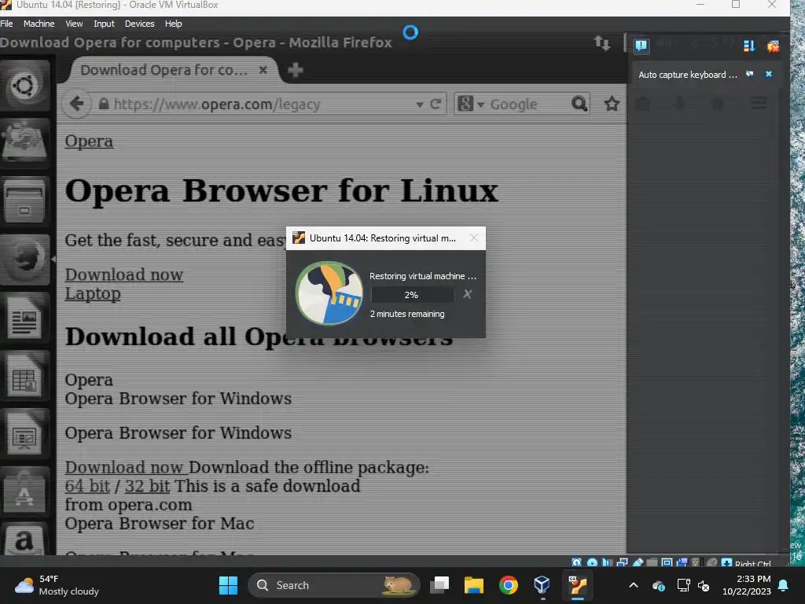Click the audio status bar icon
The height and width of the screenshot is (604, 805).
[608, 562]
